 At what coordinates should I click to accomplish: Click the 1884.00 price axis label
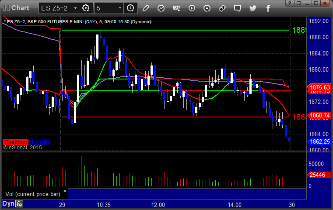point(319,53)
